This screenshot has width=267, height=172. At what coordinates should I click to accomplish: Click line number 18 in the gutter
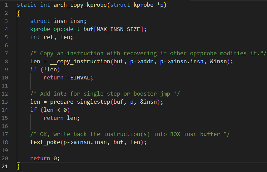pyautogui.click(x=5, y=142)
